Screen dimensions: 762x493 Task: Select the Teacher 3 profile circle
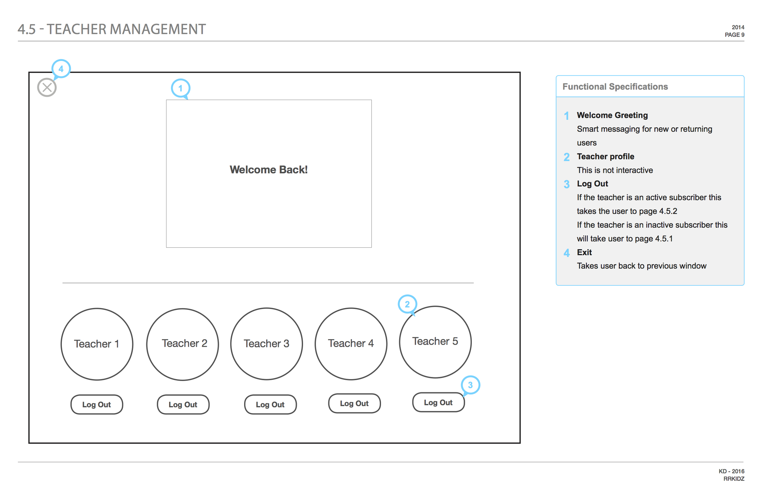coord(267,344)
